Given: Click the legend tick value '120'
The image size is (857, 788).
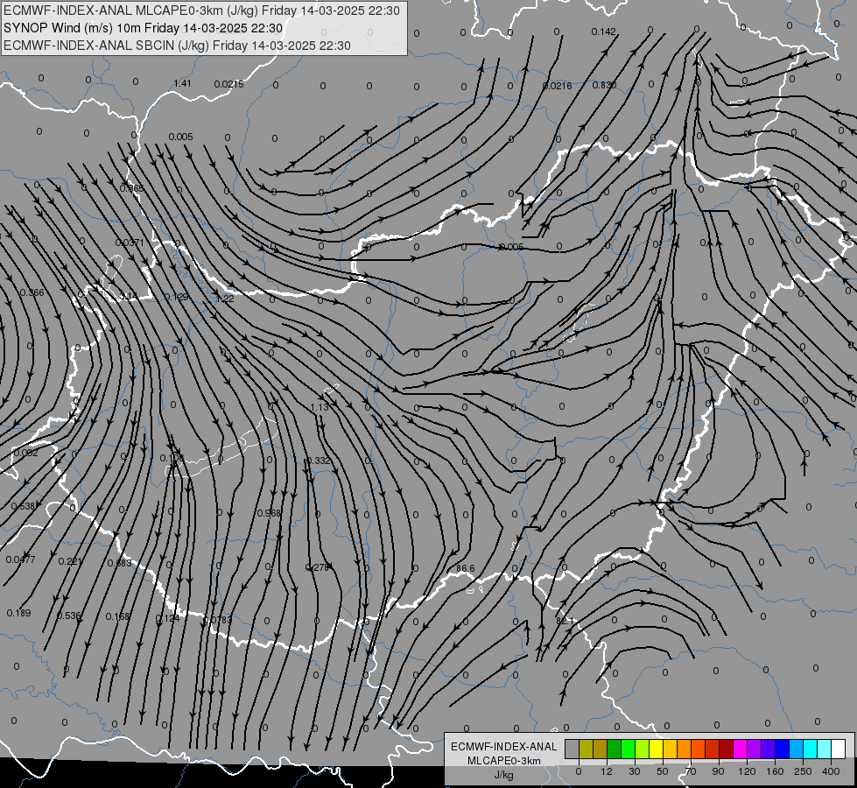Looking at the screenshot, I should coord(747,771).
